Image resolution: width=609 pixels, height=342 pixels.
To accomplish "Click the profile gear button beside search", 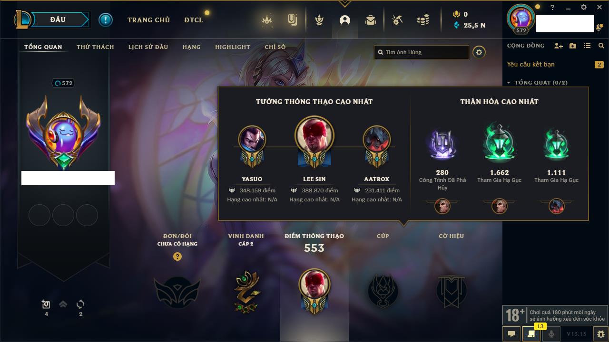I will coord(479,52).
